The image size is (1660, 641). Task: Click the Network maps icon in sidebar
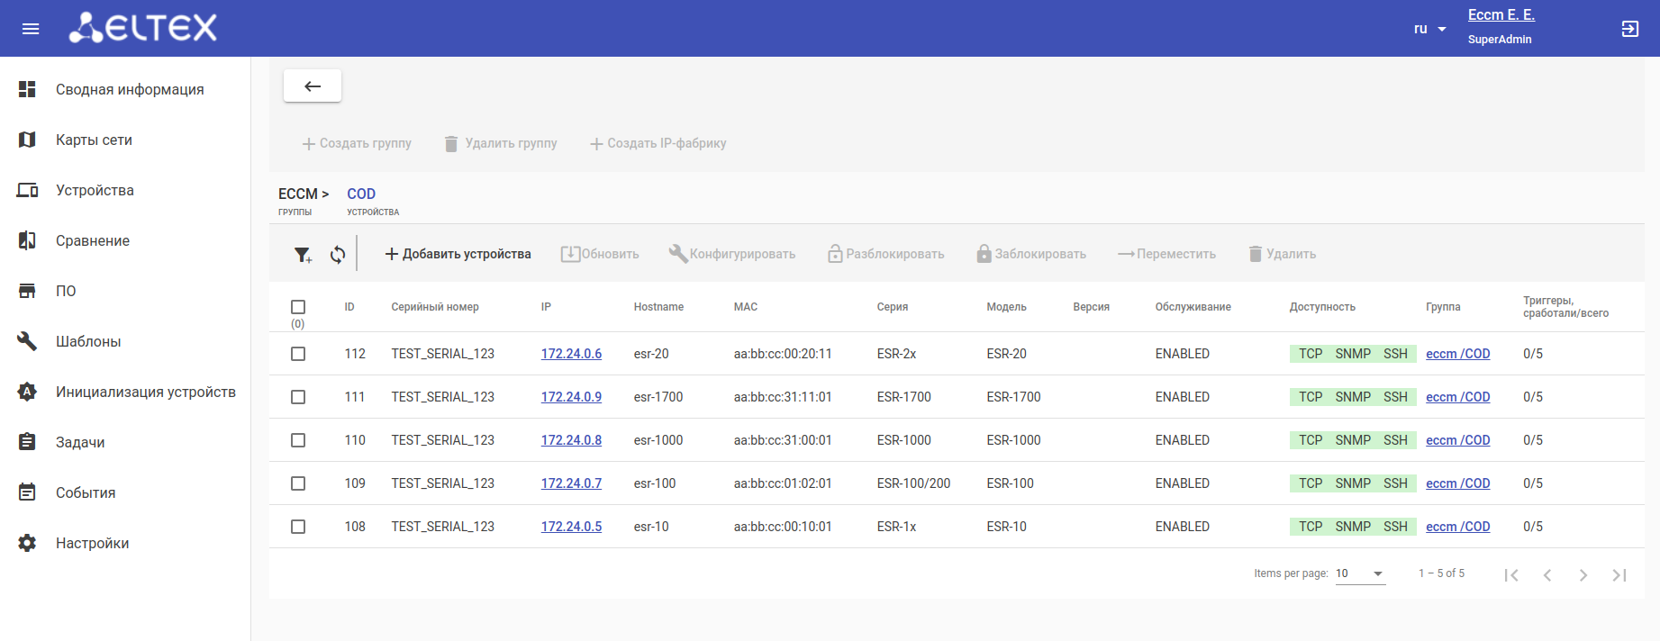pos(28,140)
